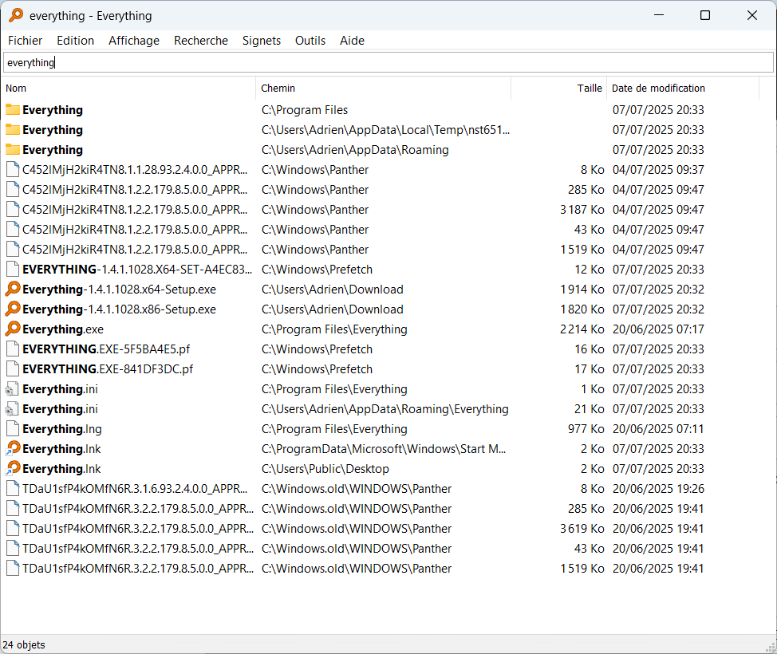The image size is (777, 654).
Task: Click folder icon of Everything in Local\Temp
Action: (13, 130)
